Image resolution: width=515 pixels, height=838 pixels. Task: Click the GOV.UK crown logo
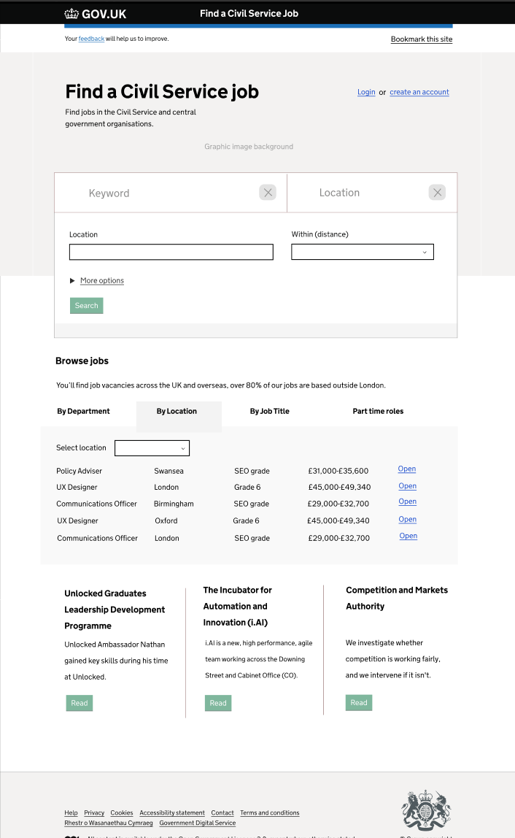[71, 13]
